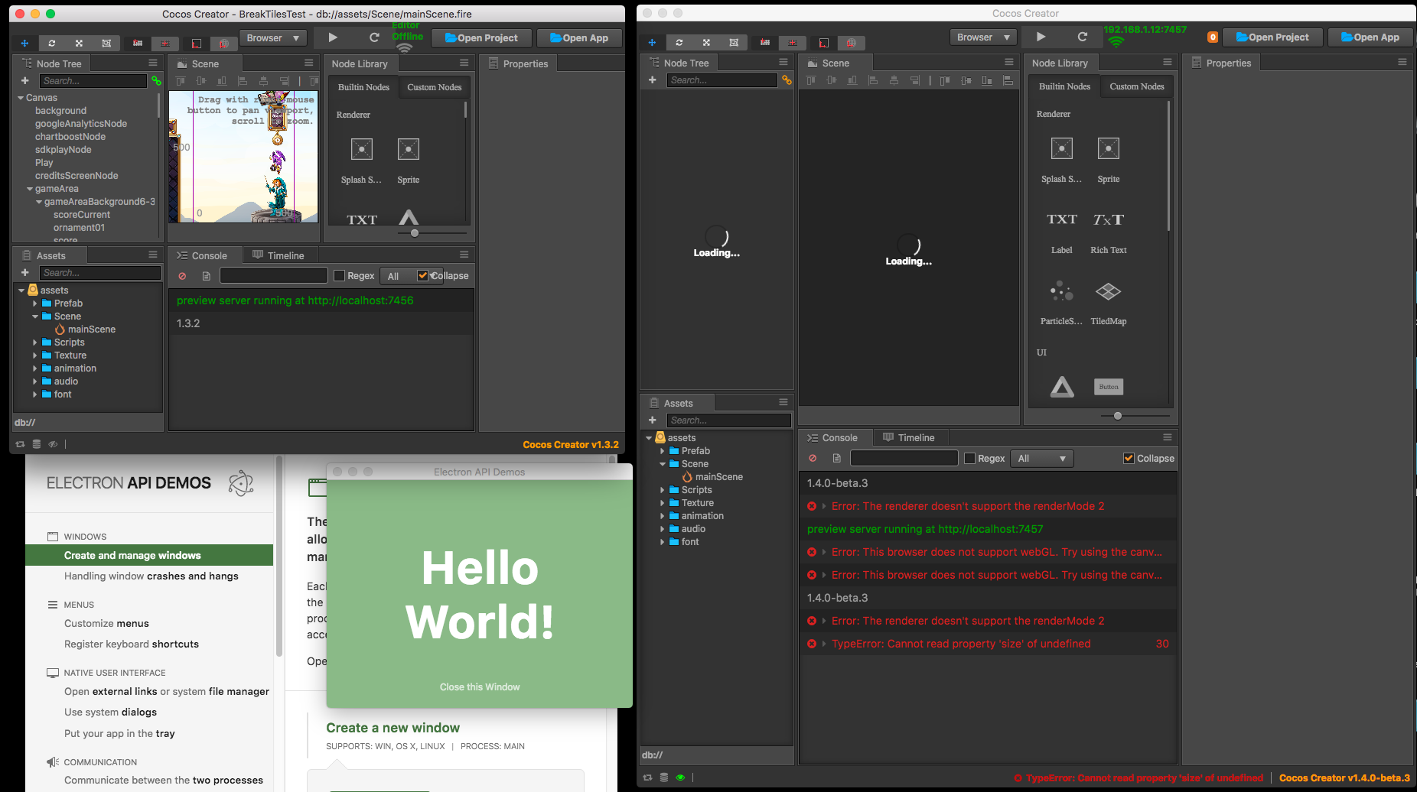Select Customize menus in Electron API Demos
Image resolution: width=1417 pixels, height=792 pixels.
coord(106,624)
